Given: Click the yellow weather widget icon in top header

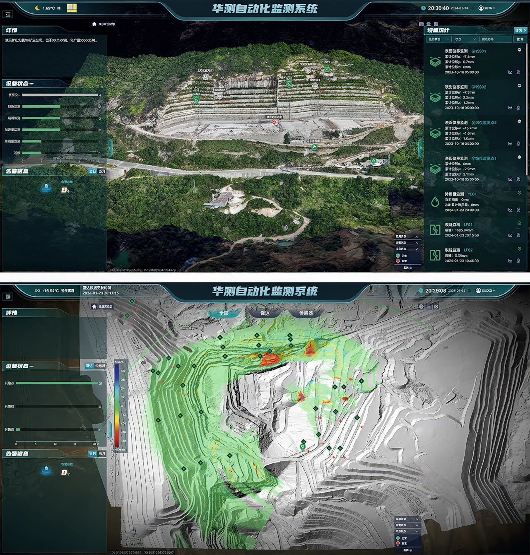Looking at the screenshot, I should pyautogui.click(x=72, y=8).
